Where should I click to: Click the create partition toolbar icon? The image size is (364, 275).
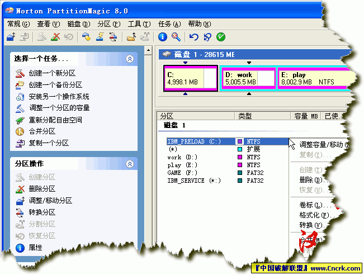[42, 37]
